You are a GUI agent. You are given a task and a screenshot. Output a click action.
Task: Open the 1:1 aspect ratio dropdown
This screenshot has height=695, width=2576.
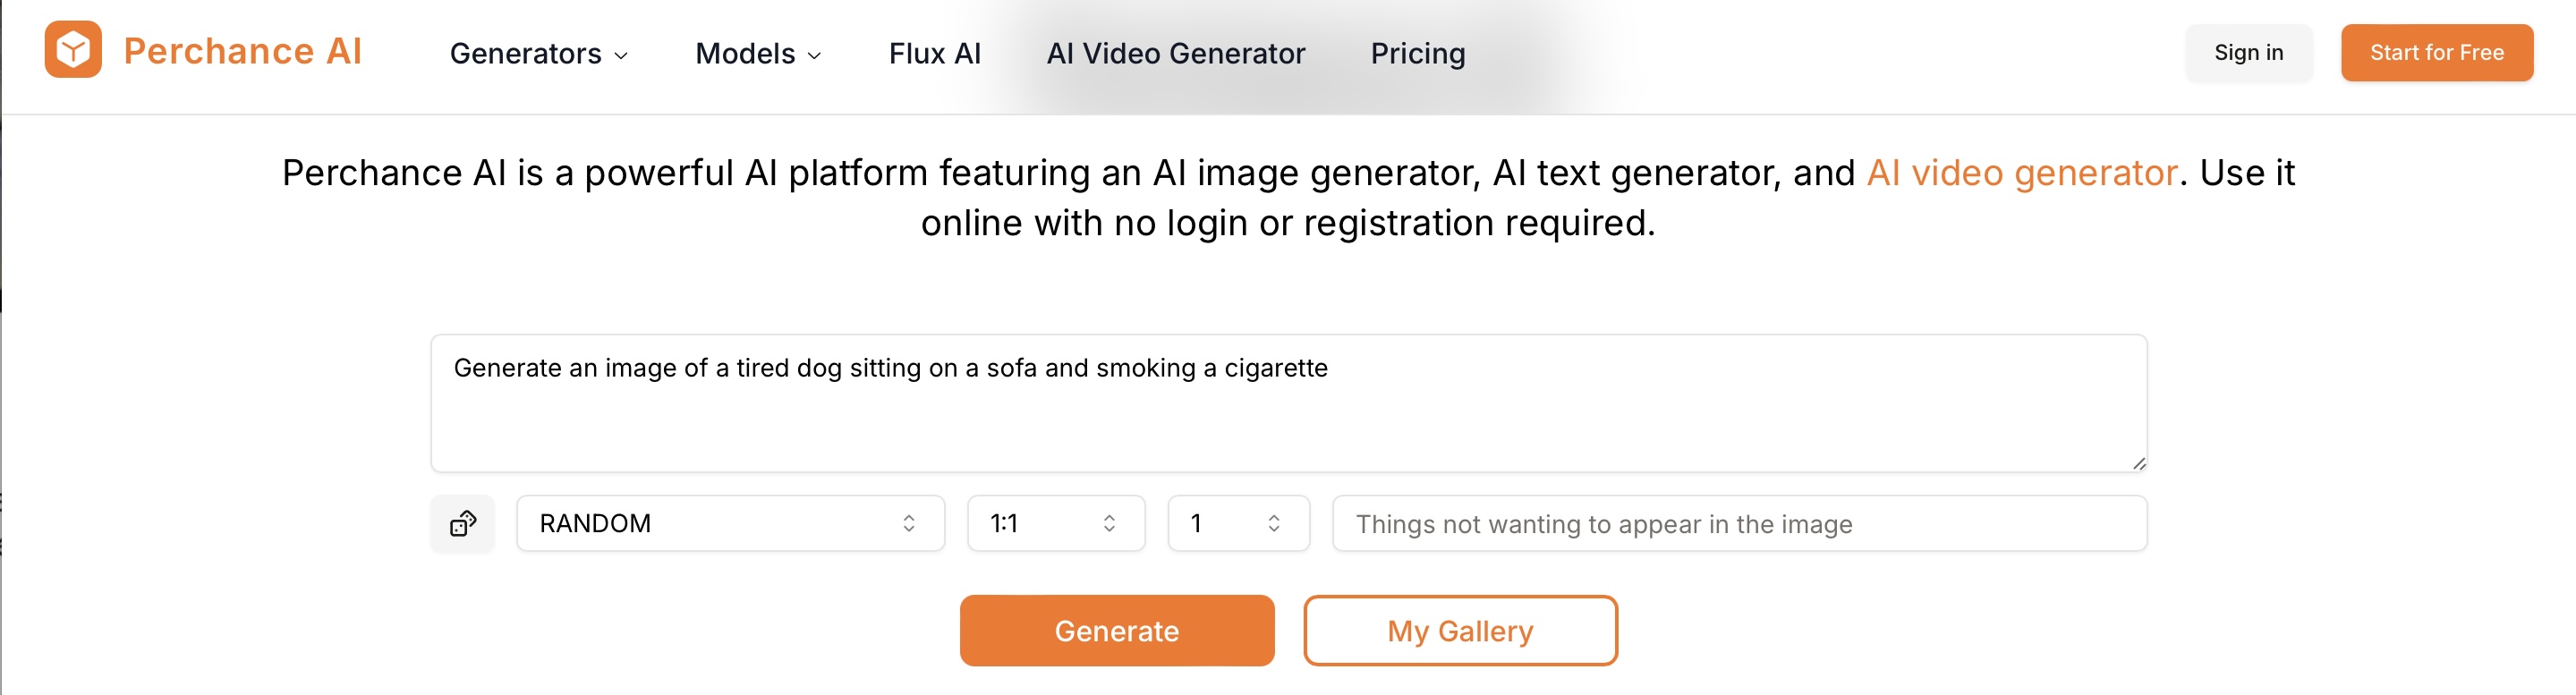click(1055, 523)
